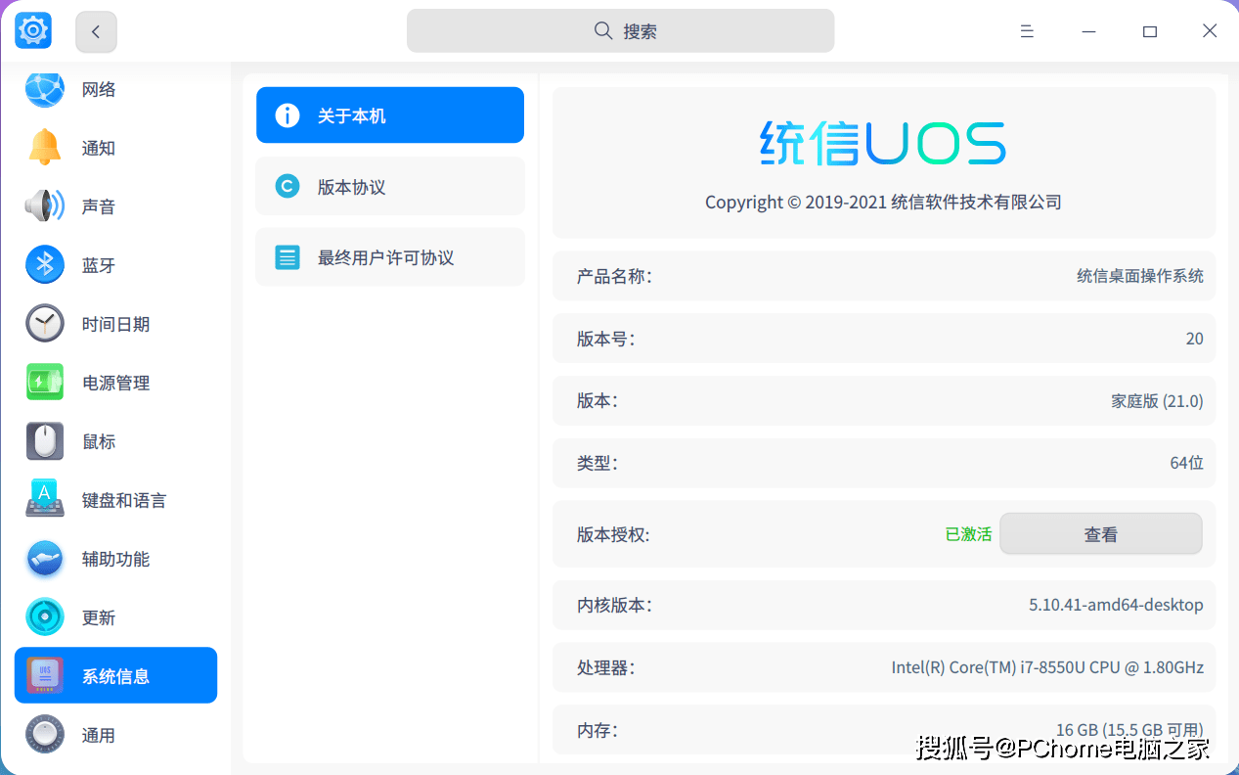This screenshot has height=775, width=1239.
Task: Click the 统信桌面操作系统 product name value
Action: 1140,276
